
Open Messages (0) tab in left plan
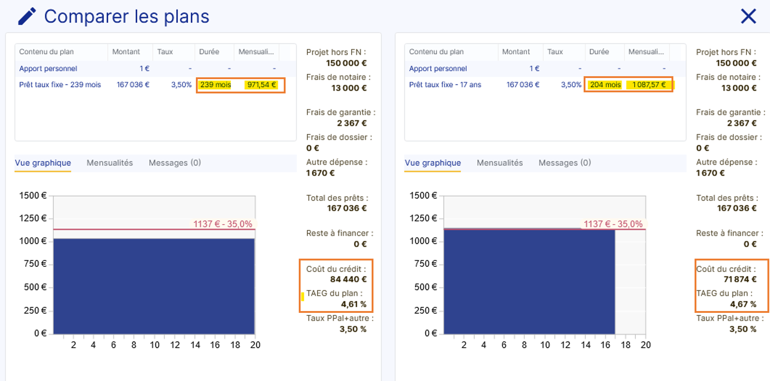[175, 163]
